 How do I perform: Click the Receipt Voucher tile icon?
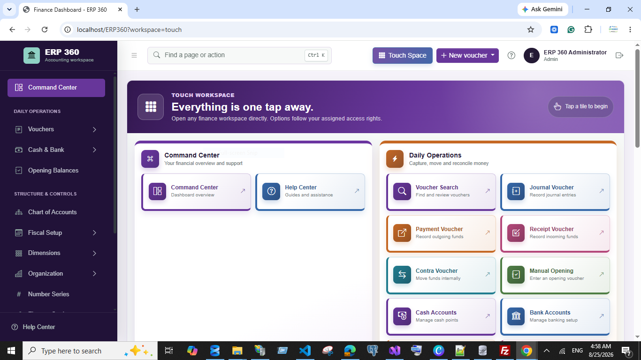[x=516, y=233]
